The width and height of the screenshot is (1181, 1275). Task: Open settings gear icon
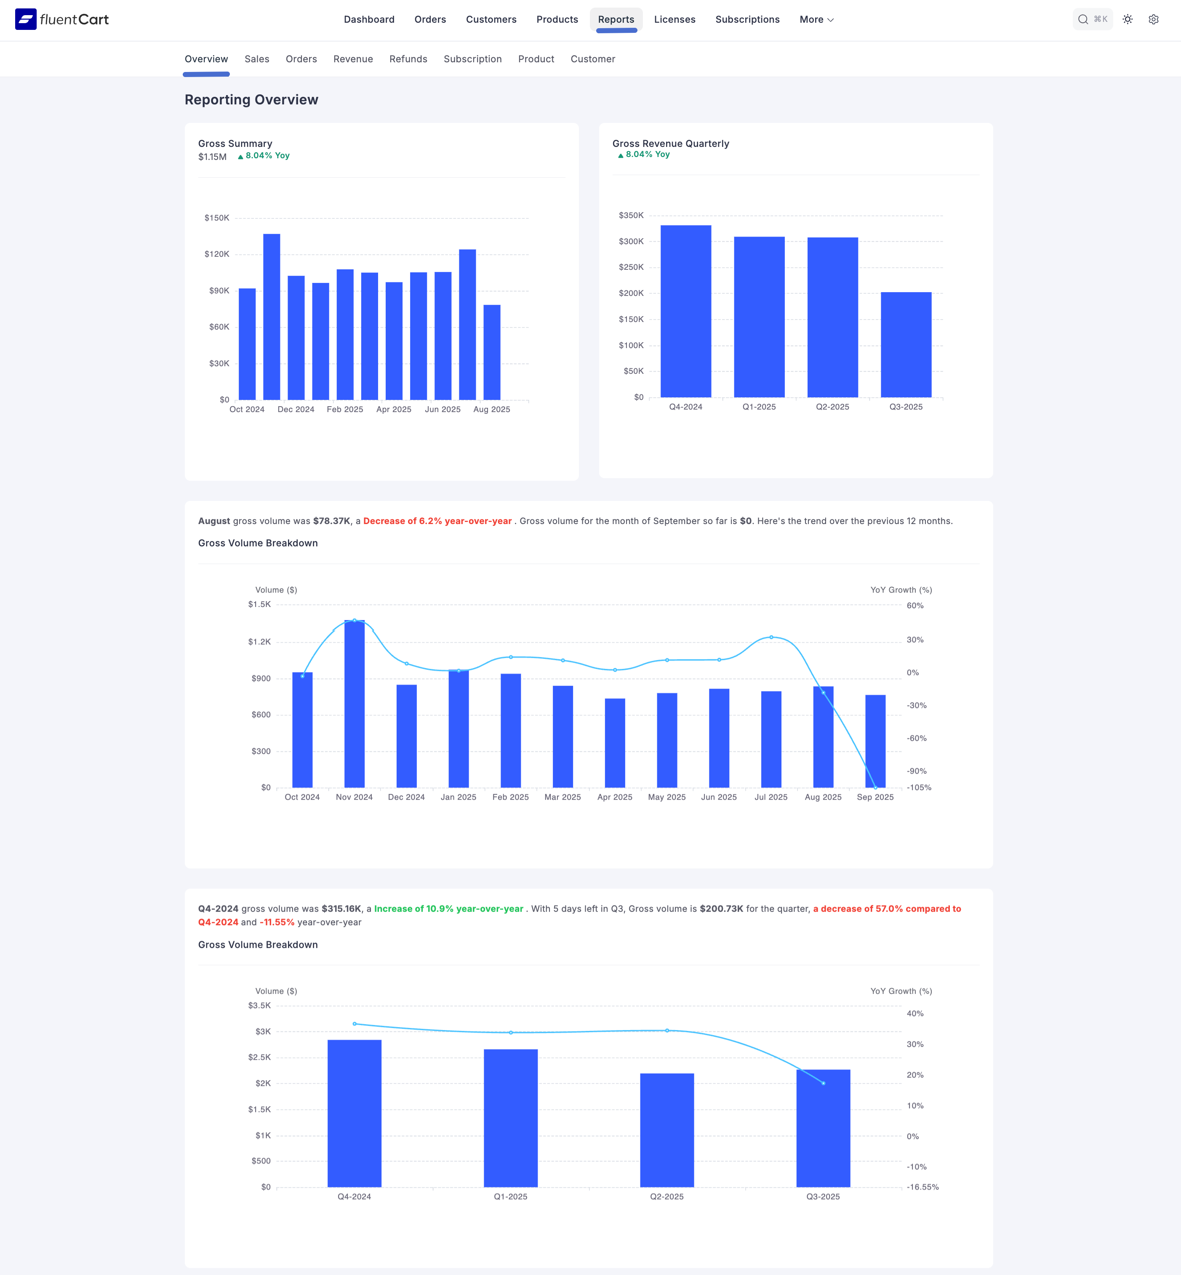pyautogui.click(x=1153, y=19)
